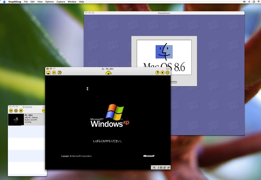Click the yellow left-arrow icon in Q toolbar
Screen dimensions: 261x180
point(162,73)
